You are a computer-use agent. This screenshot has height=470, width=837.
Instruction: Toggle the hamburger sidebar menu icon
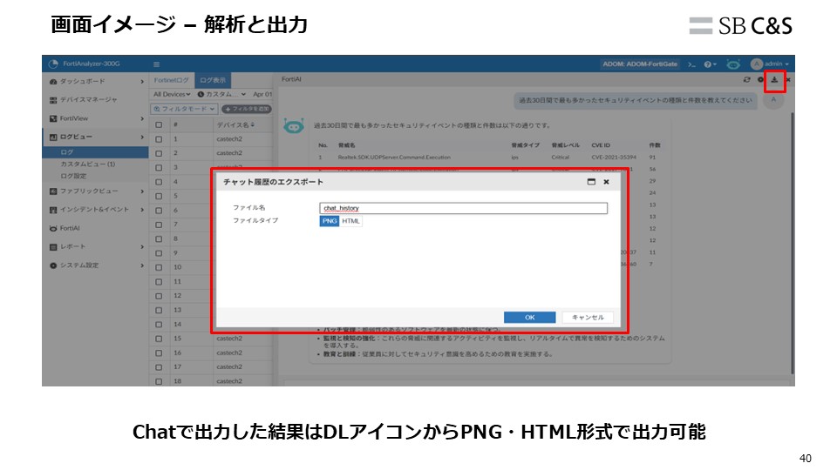point(157,64)
